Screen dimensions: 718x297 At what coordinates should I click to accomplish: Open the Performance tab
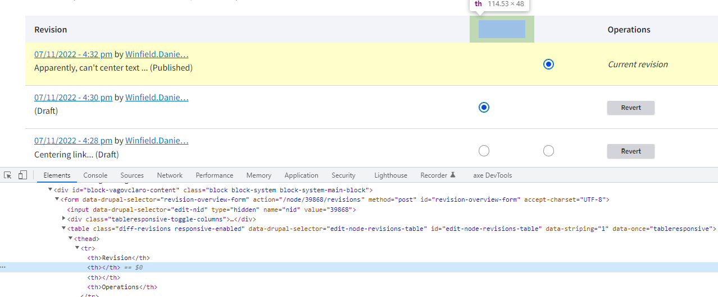tap(215, 175)
